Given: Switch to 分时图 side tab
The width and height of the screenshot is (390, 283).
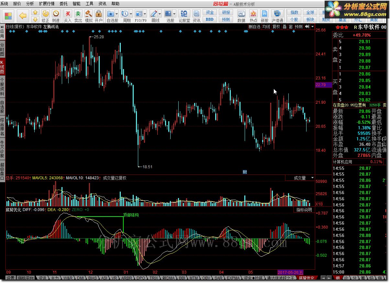Looking at the screenshot, I should (2, 49).
